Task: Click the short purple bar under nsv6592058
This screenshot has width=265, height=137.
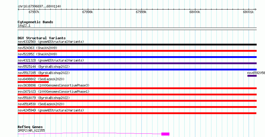Action: pos(252,76)
